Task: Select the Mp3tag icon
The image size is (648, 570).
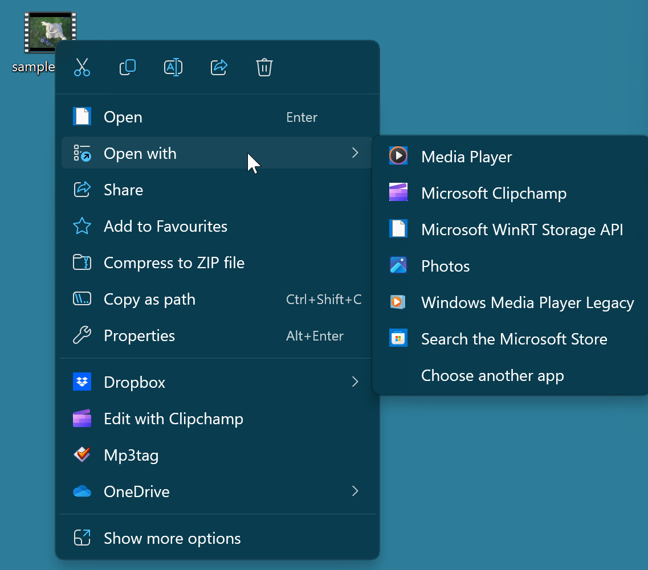Action: (82, 454)
